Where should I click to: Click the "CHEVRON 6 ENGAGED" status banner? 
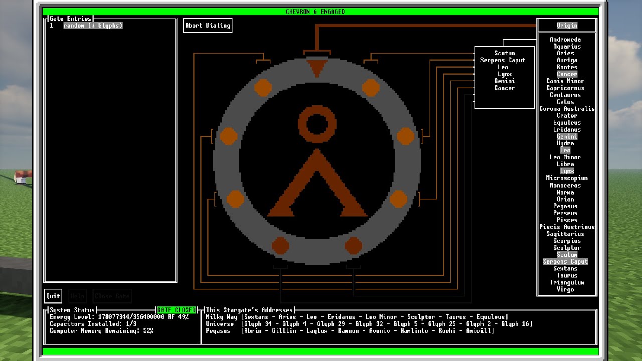coord(315,12)
